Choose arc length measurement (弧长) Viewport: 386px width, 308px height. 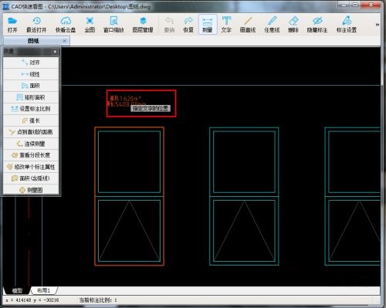click(31, 120)
